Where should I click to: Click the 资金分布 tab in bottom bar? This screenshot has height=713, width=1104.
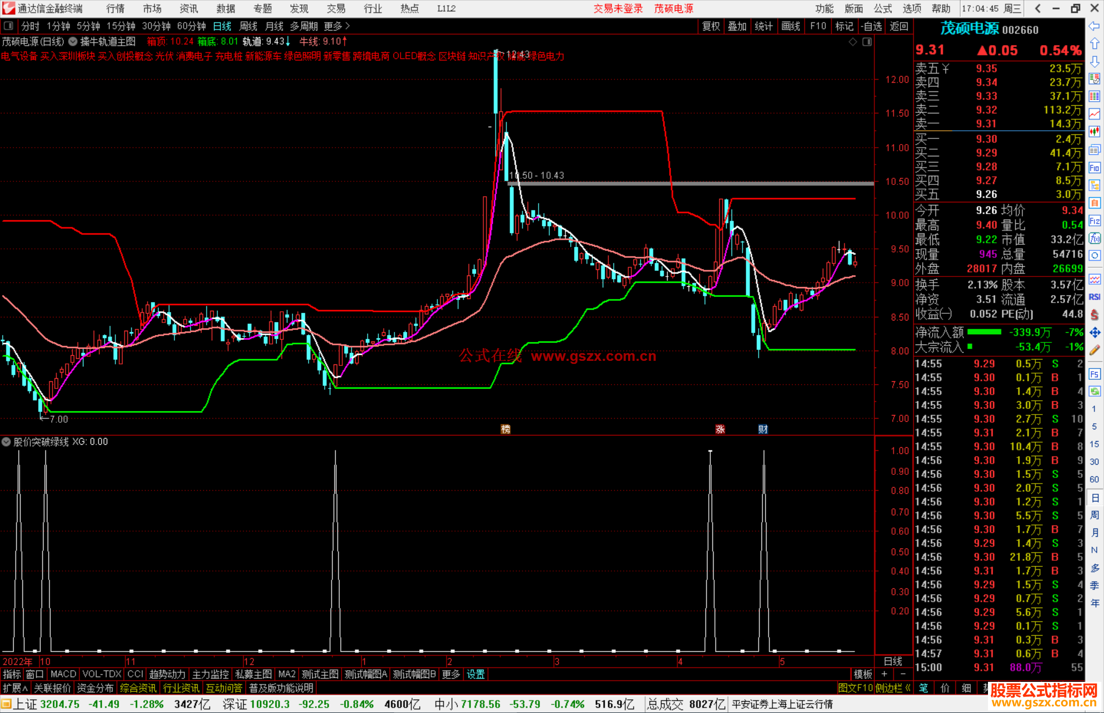96,688
